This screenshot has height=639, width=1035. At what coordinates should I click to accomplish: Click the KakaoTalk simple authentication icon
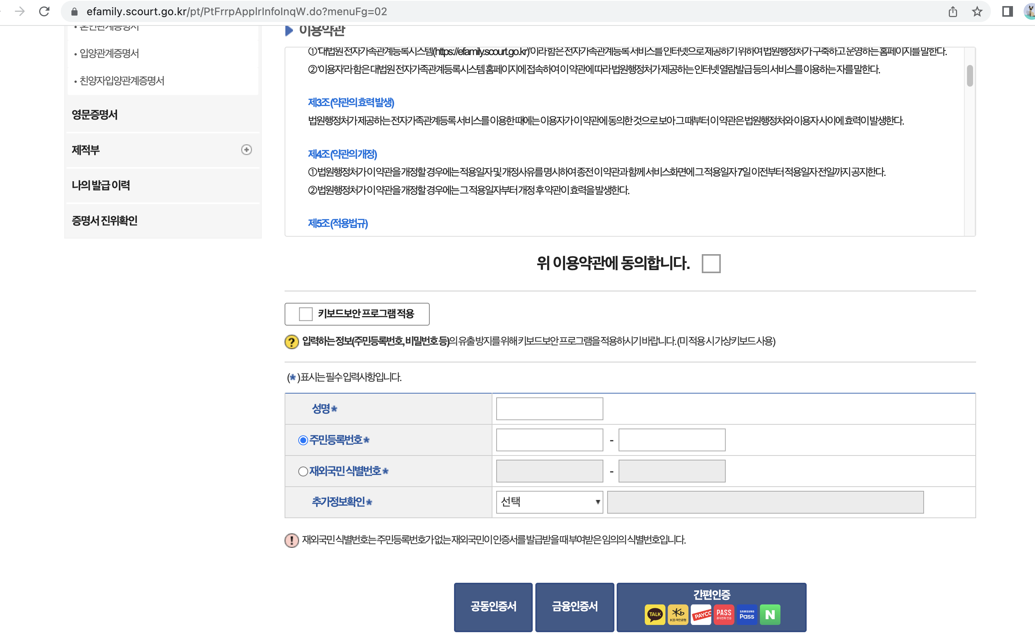tap(655, 614)
